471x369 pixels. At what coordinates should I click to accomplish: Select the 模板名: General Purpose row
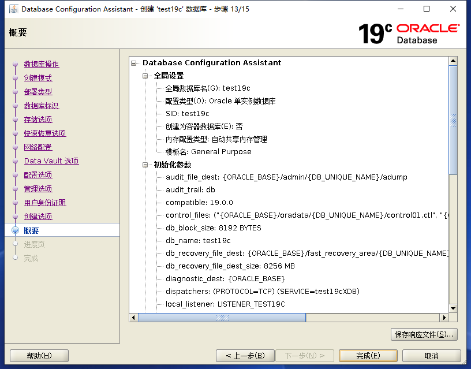[208, 152]
